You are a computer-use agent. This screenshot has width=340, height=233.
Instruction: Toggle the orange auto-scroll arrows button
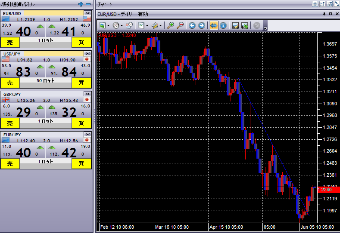pos(213,25)
